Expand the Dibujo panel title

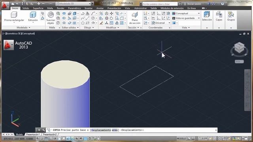coord(89,28)
